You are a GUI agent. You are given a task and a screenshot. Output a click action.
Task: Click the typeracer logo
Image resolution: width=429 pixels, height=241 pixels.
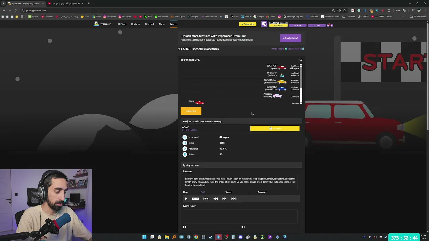102,24
